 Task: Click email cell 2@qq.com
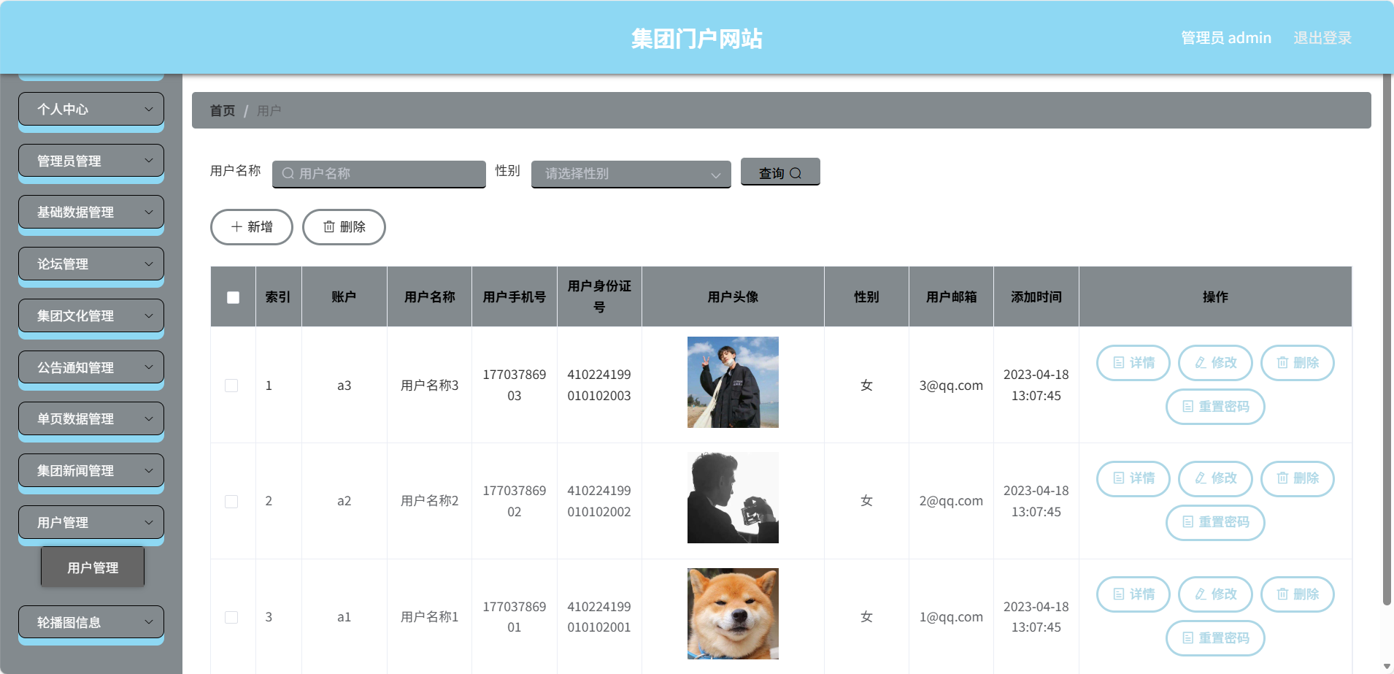[951, 501]
